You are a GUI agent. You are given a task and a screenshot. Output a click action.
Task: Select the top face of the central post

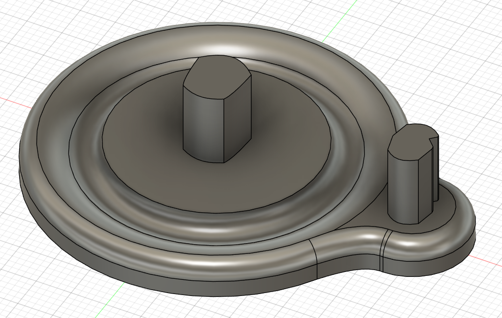[217, 77]
